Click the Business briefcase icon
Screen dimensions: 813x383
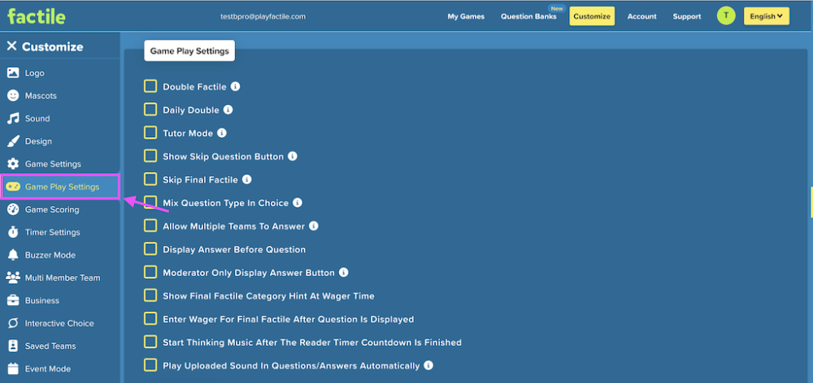(x=13, y=301)
